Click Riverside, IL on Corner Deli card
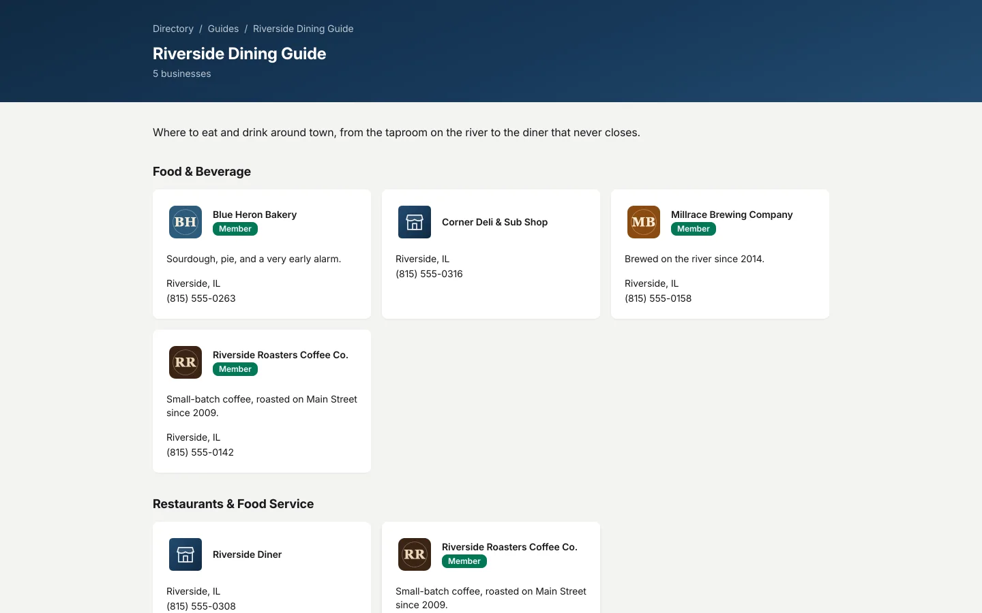982x613 pixels. [422, 259]
